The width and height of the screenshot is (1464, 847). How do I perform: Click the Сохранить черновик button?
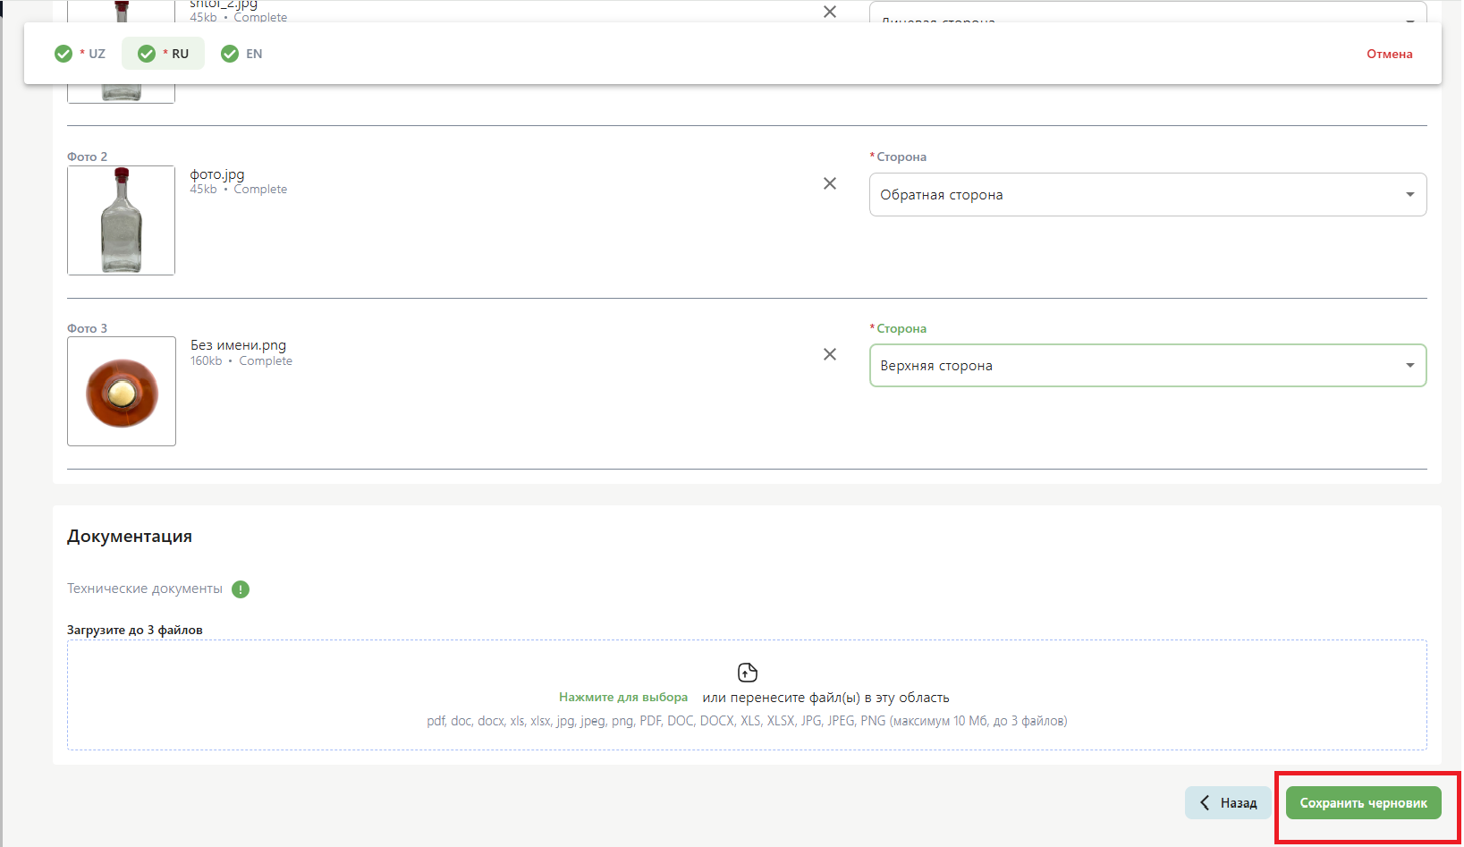pyautogui.click(x=1363, y=803)
